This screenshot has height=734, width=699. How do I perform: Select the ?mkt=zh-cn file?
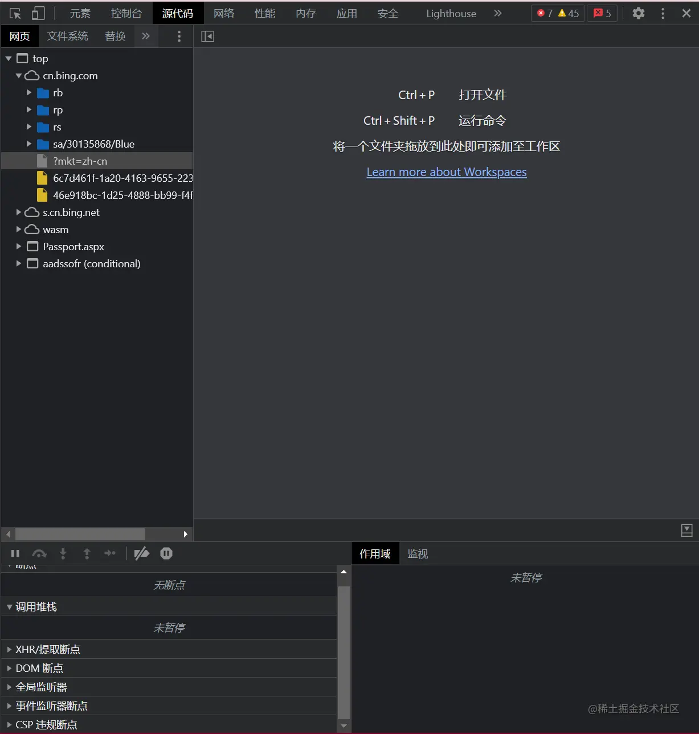coord(97,161)
